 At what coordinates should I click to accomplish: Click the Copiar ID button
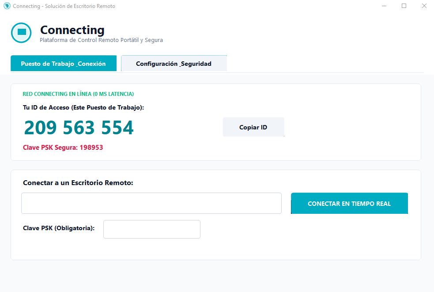coord(253,127)
